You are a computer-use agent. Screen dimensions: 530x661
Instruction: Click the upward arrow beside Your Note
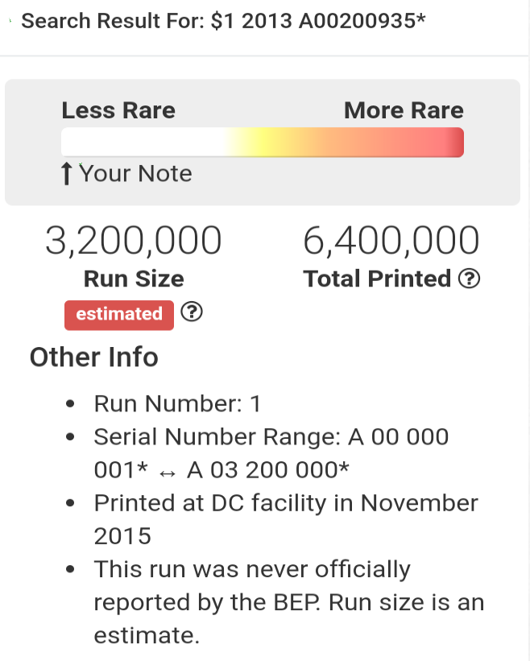66,173
